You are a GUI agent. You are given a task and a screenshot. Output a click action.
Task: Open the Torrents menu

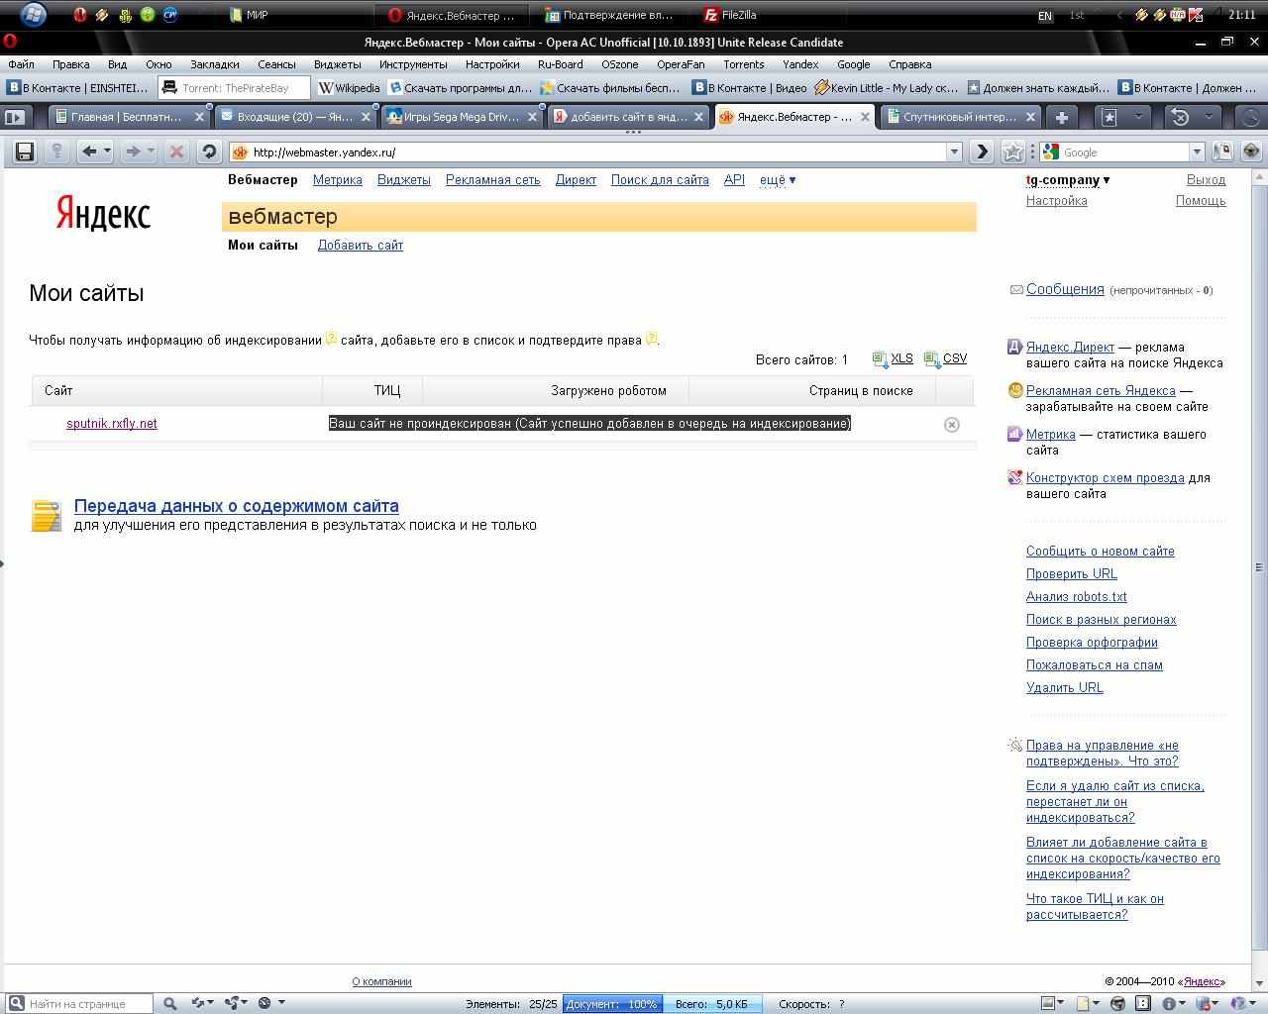(744, 64)
